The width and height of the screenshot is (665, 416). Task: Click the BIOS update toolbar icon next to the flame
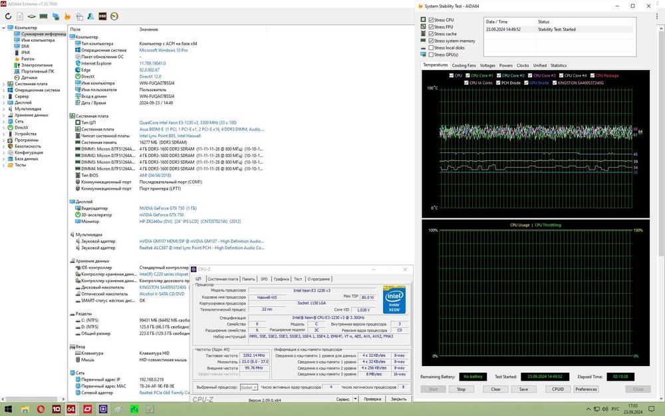click(x=79, y=17)
